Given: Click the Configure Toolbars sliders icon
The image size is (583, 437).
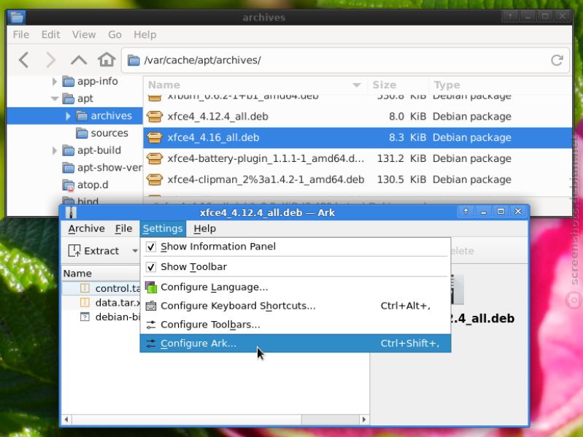Looking at the screenshot, I should click(x=150, y=325).
